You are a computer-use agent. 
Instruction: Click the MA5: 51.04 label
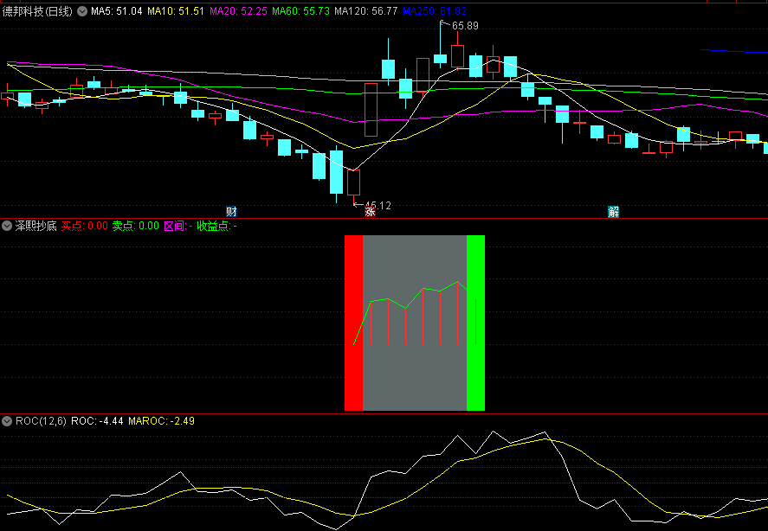click(x=117, y=11)
